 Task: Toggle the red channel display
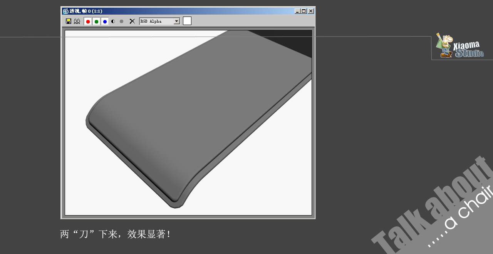tap(88, 21)
